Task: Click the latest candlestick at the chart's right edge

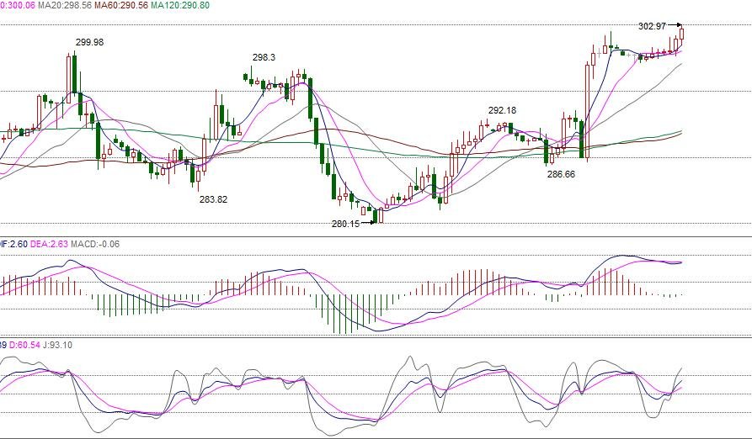Action: pyautogui.click(x=681, y=34)
